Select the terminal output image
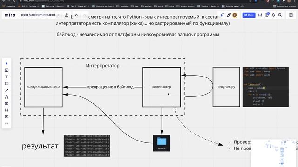 click(87, 146)
